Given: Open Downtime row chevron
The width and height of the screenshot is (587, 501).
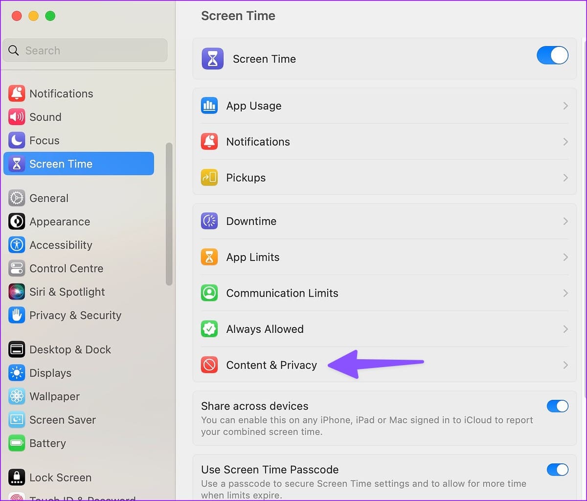Looking at the screenshot, I should [x=565, y=221].
